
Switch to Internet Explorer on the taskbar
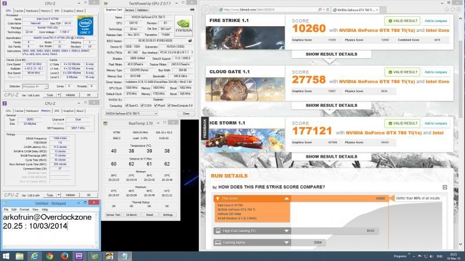[x=34, y=256]
